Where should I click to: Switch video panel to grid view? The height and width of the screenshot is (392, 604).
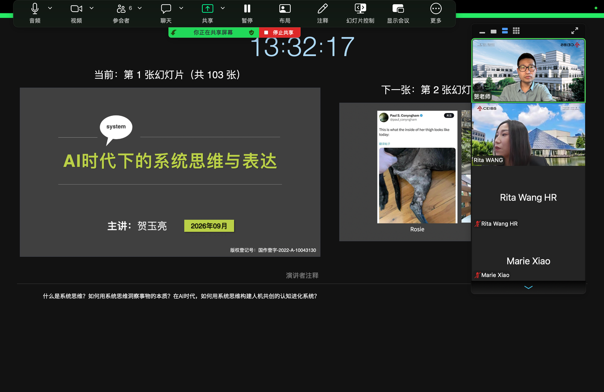pos(516,31)
